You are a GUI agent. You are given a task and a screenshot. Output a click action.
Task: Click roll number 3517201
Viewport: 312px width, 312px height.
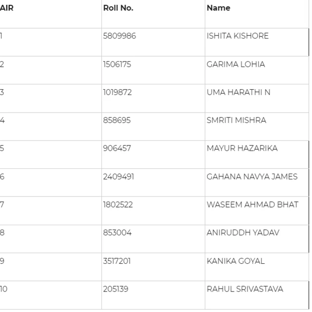click(117, 261)
